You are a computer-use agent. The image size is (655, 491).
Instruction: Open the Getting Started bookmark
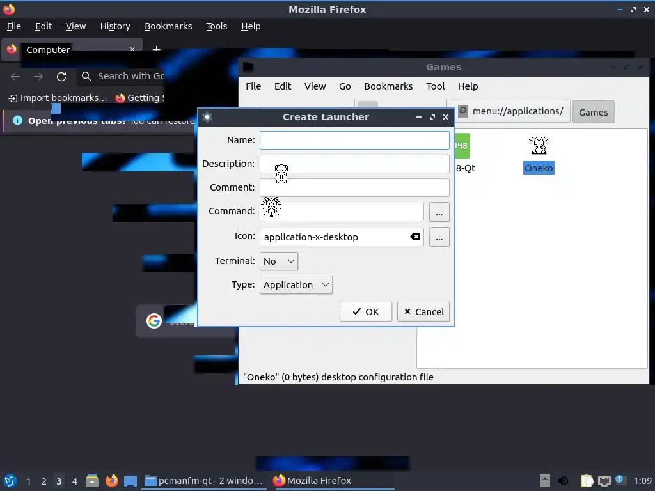(x=139, y=98)
